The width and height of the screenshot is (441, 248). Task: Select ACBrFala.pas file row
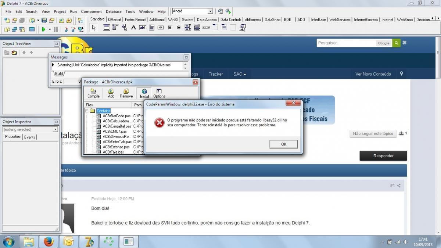tap(113, 152)
